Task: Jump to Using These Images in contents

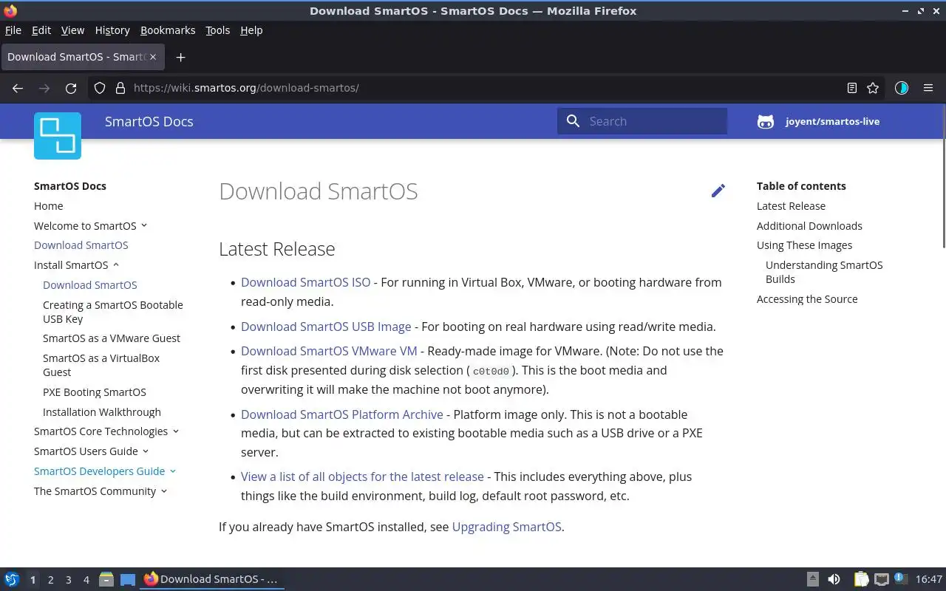Action: [804, 245]
